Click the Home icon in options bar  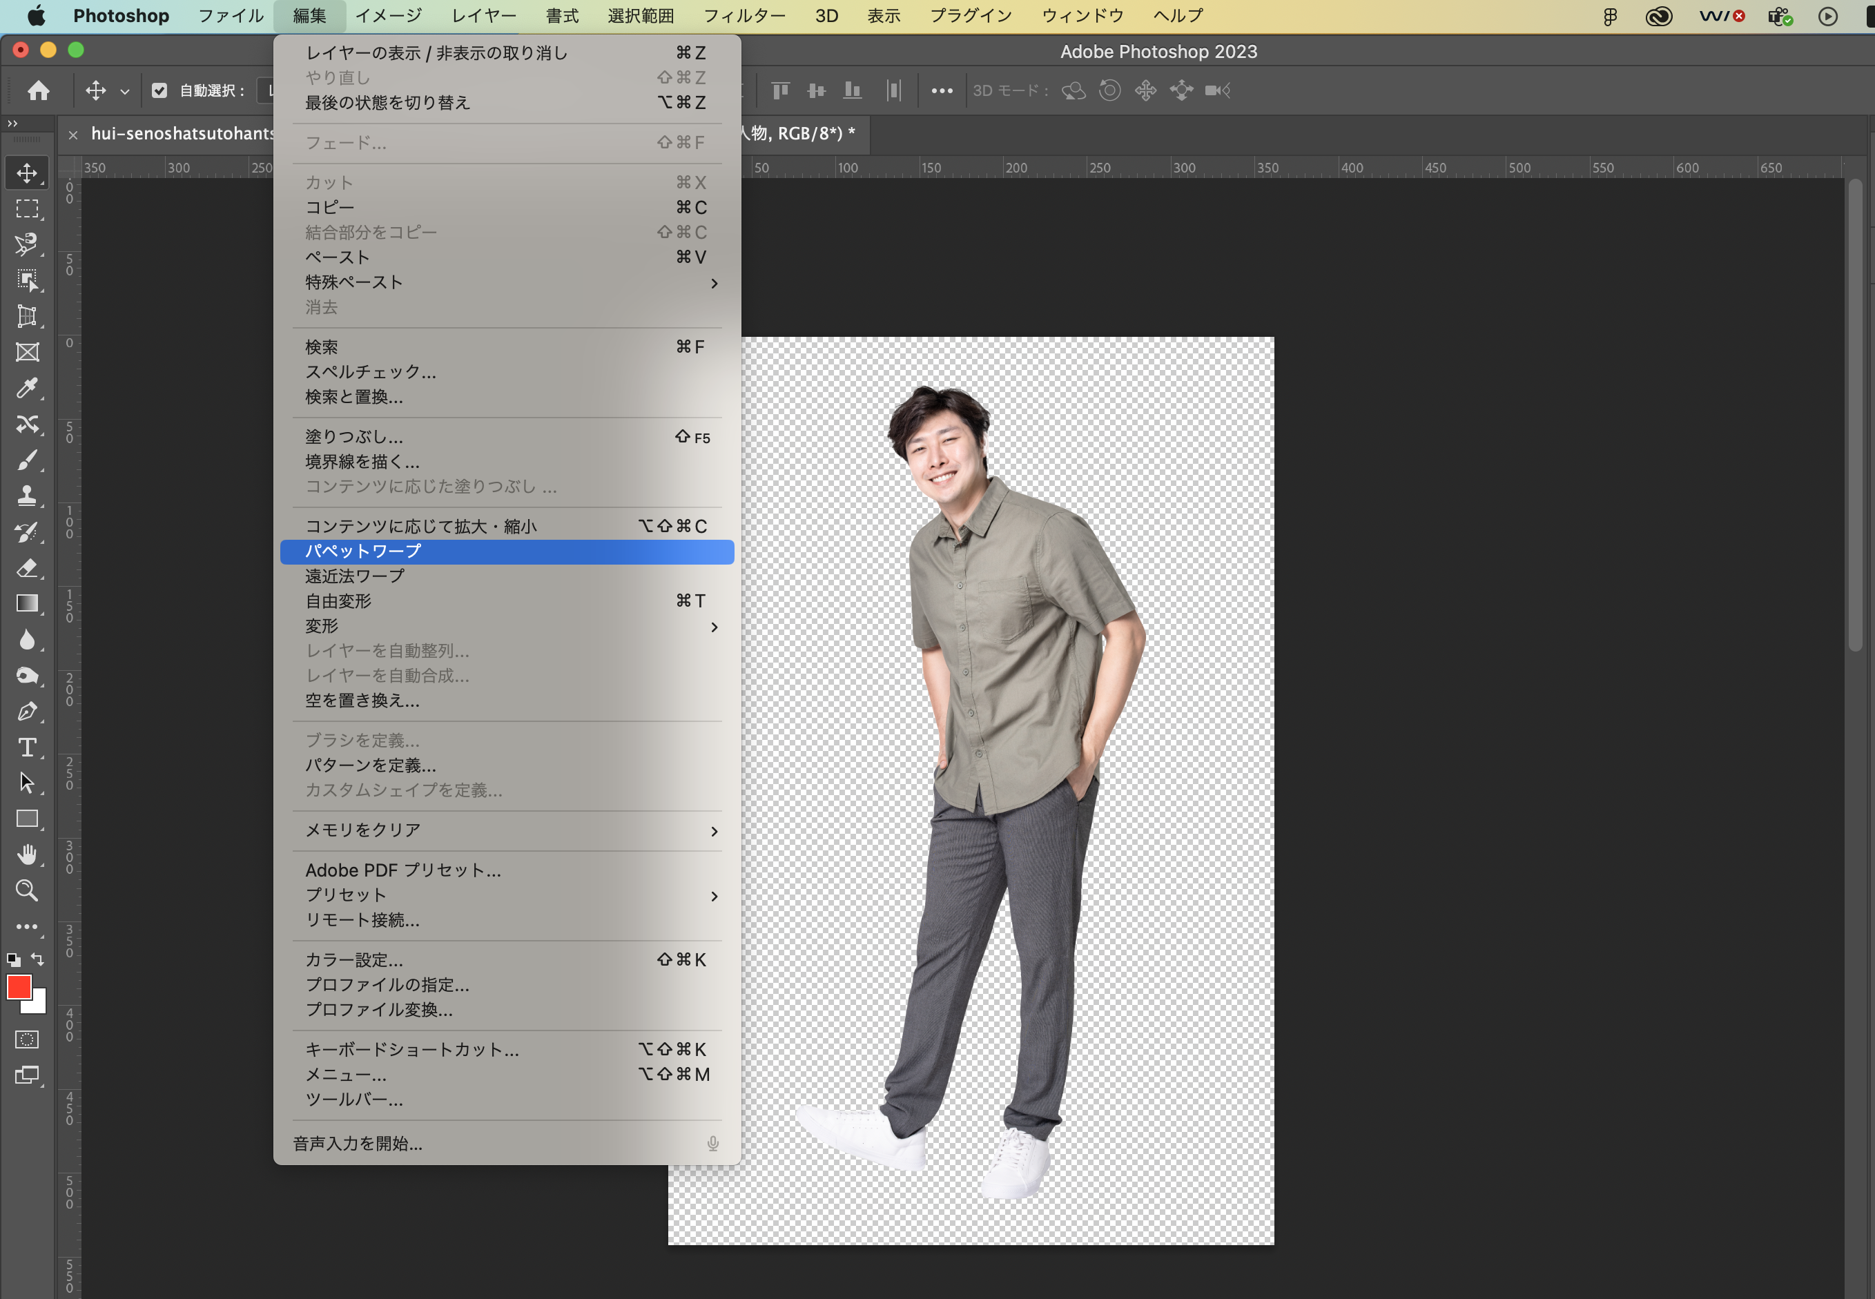pos(38,90)
